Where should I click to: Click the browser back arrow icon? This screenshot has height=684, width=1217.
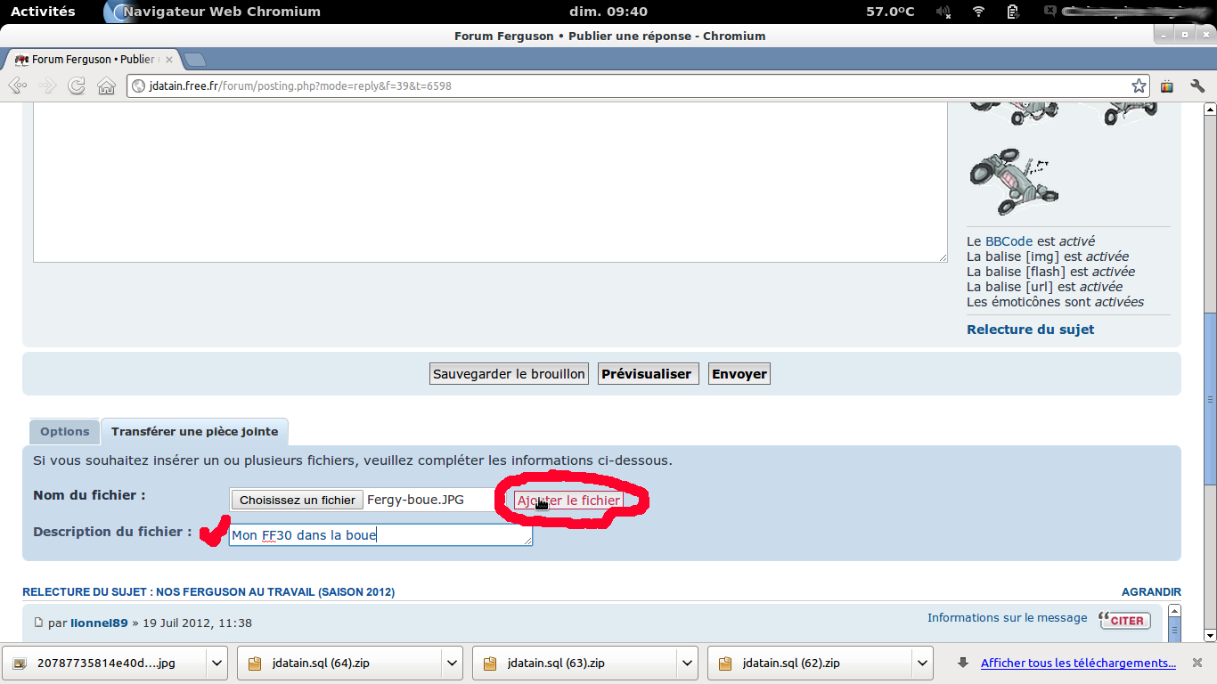coord(16,86)
